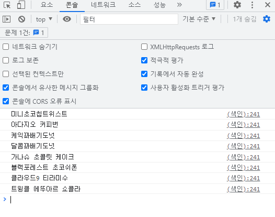Toggle the device toolbar icon
Image resolution: width=275 pixels, height=217 pixels.
point(21,5)
